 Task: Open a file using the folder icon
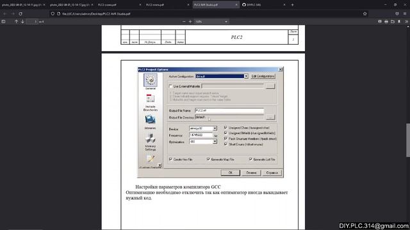coord(393,22)
